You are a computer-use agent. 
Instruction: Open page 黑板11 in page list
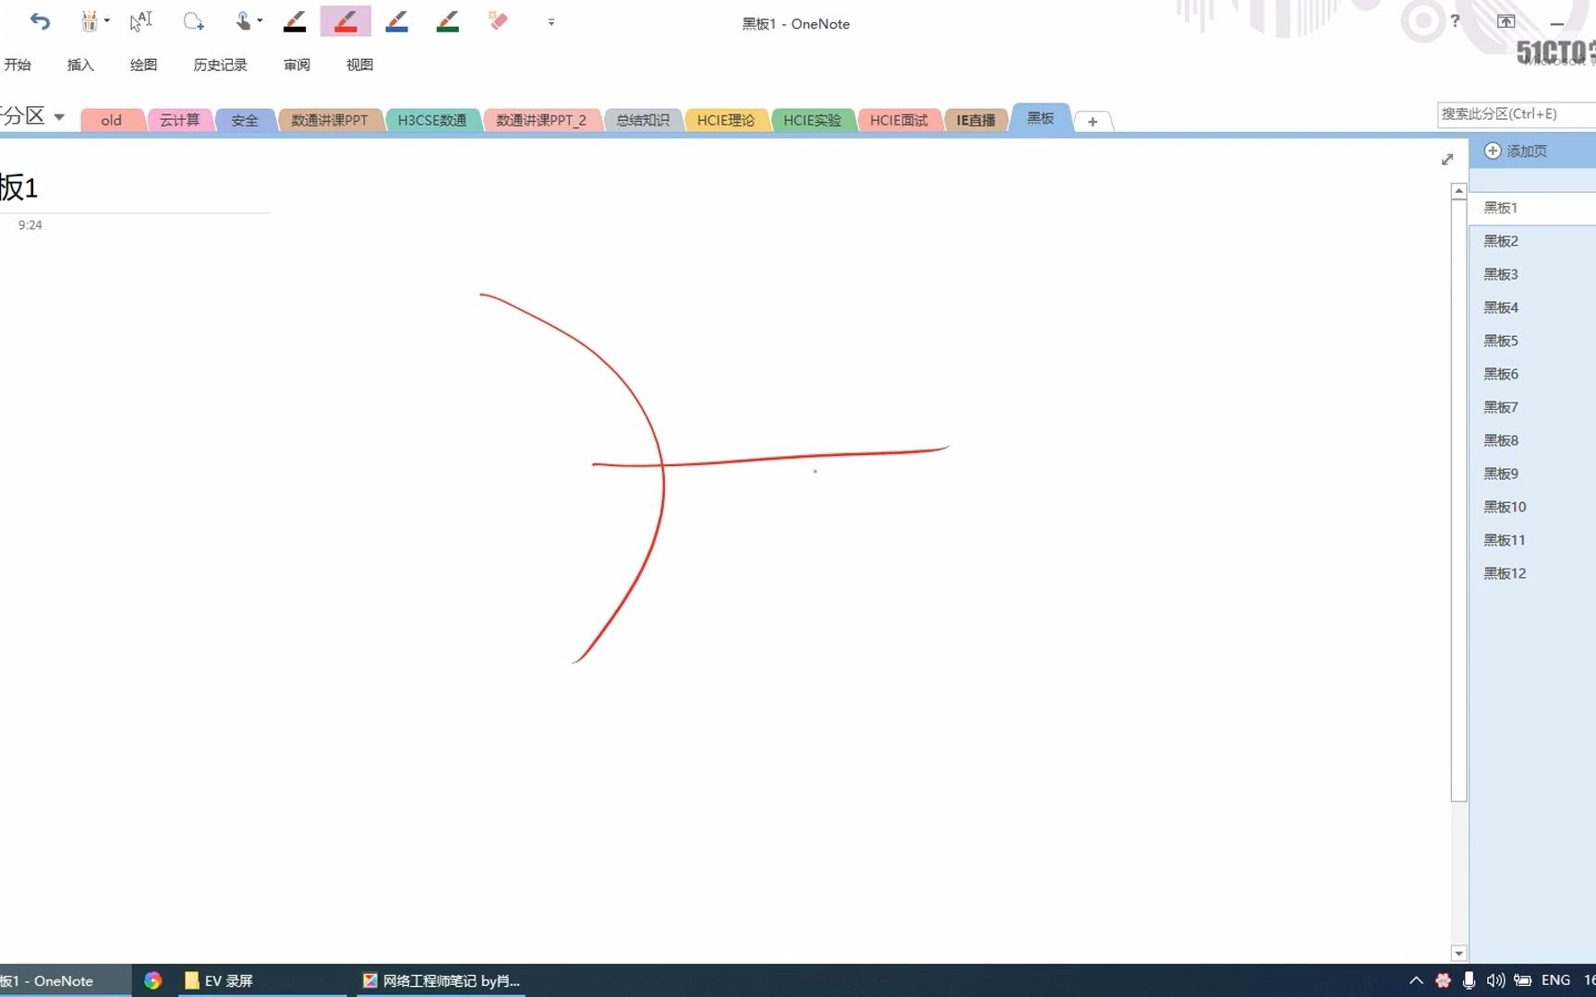[x=1533, y=540]
